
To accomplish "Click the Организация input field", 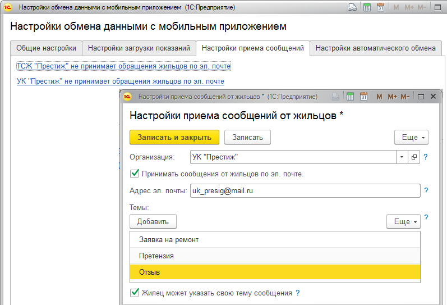I will click(293, 157).
